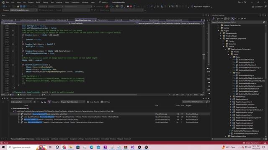Toggle List View in references panel
This screenshot has height=150, width=268.
click(x=105, y=102)
